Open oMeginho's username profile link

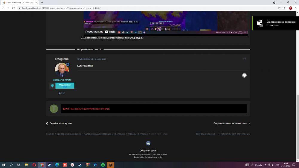pyautogui.click(x=62, y=59)
